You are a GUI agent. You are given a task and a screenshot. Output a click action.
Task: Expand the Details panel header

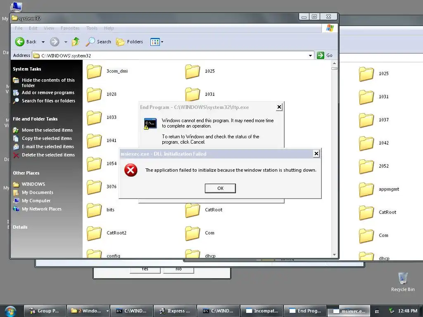coord(20,227)
